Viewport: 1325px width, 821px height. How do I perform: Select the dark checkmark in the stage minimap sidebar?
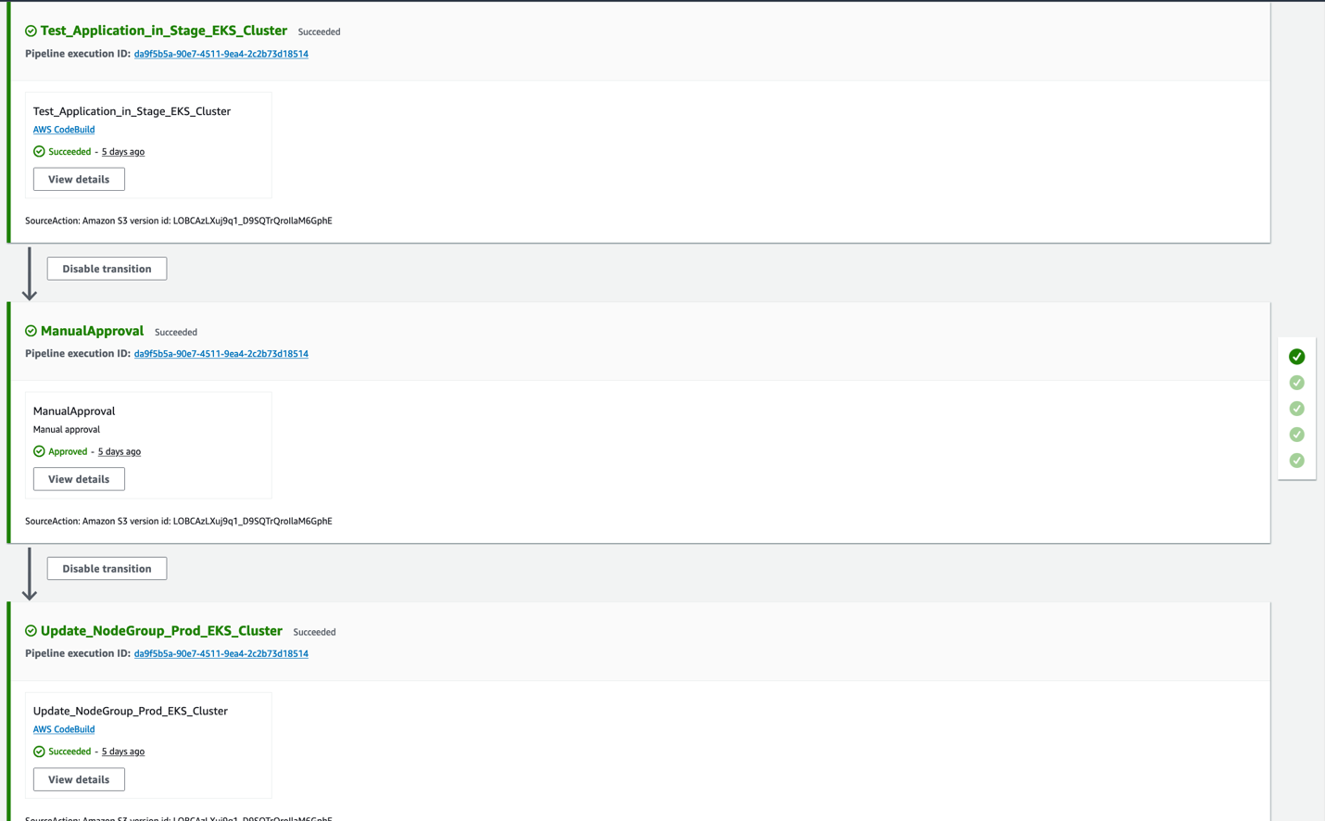(1296, 356)
